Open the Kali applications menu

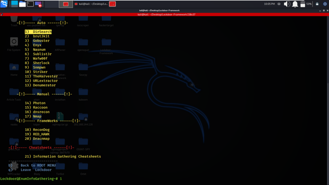[4, 4]
